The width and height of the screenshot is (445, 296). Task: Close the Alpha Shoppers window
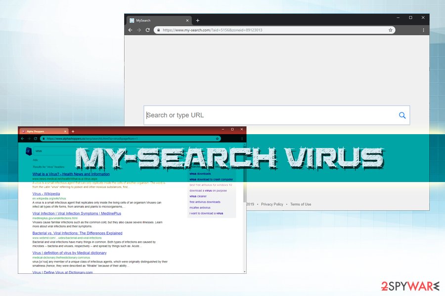click(241, 129)
